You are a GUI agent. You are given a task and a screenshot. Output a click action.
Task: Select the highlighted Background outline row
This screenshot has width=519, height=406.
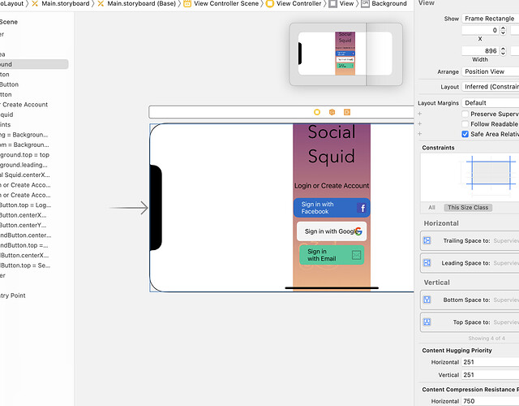click(34, 64)
